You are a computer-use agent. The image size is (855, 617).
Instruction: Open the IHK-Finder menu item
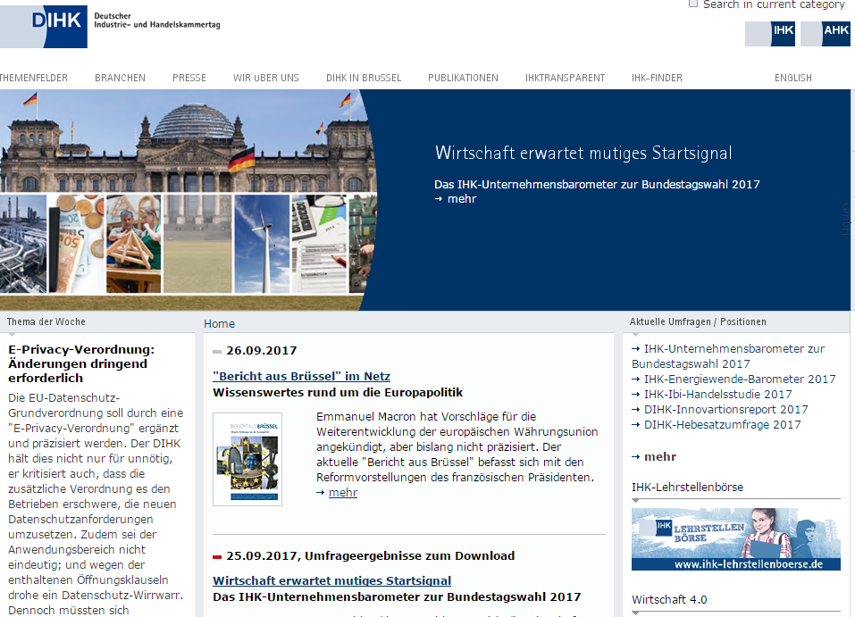657,78
